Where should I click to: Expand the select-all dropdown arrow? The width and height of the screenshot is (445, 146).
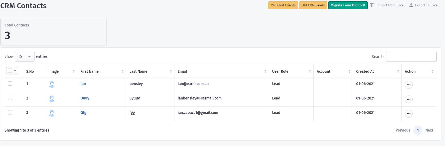pos(15,71)
